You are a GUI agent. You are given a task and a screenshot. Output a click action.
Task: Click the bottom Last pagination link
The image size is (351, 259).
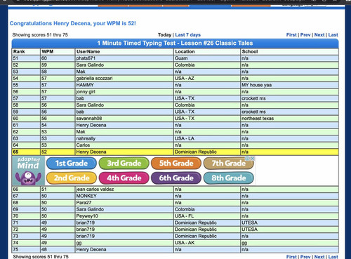333,257
